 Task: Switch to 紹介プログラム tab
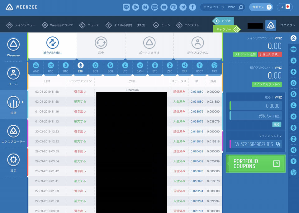[x=197, y=46]
